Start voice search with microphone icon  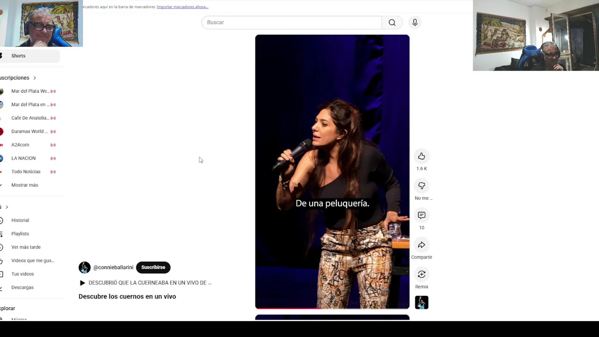coord(415,22)
